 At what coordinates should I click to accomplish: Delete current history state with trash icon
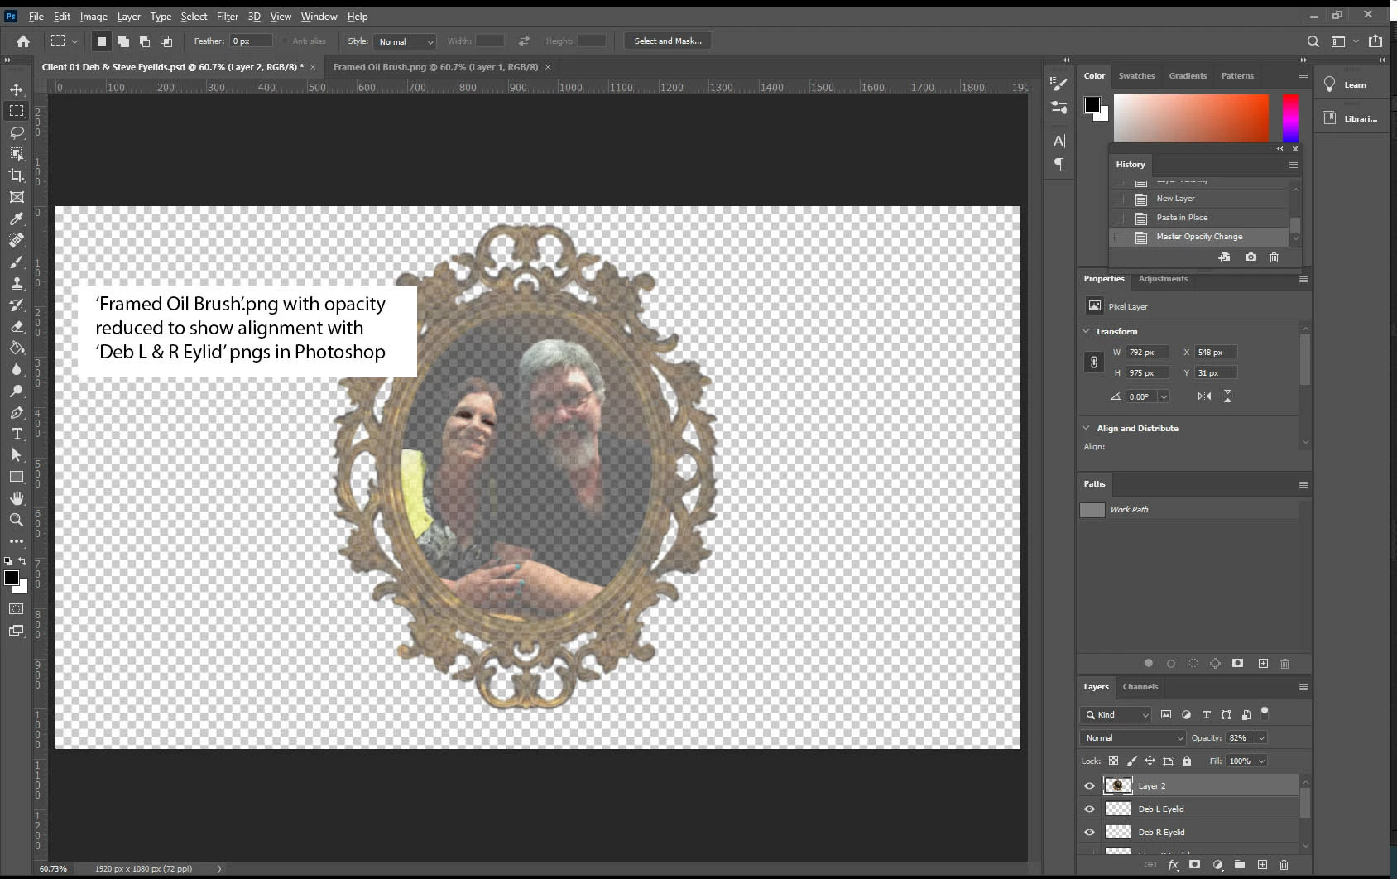click(x=1274, y=257)
